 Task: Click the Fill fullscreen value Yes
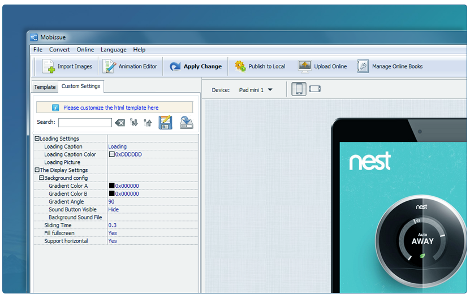pyautogui.click(x=113, y=233)
